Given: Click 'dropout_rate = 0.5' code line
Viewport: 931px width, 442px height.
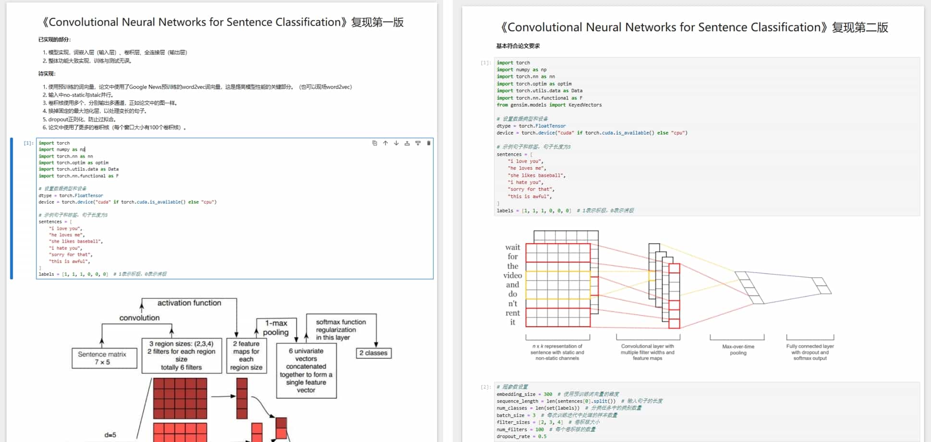Looking at the screenshot, I should (x=521, y=437).
